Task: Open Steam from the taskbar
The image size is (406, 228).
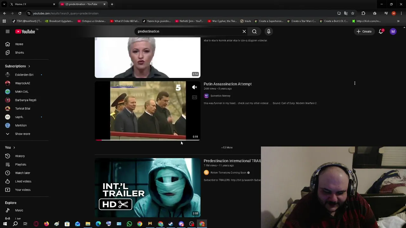Action: click(x=171, y=224)
